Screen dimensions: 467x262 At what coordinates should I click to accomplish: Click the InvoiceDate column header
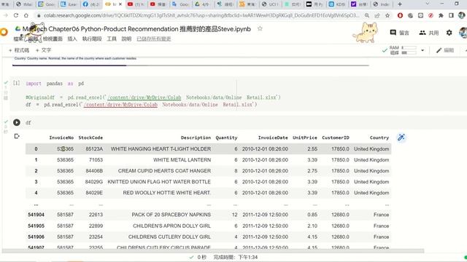(273, 138)
